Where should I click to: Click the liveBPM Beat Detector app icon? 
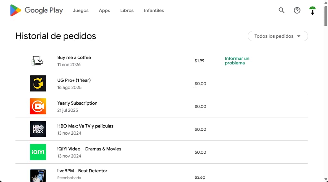38,175
